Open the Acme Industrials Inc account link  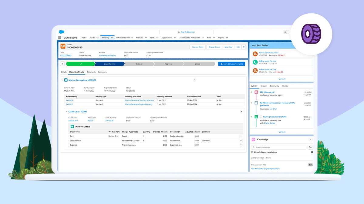click(107, 56)
